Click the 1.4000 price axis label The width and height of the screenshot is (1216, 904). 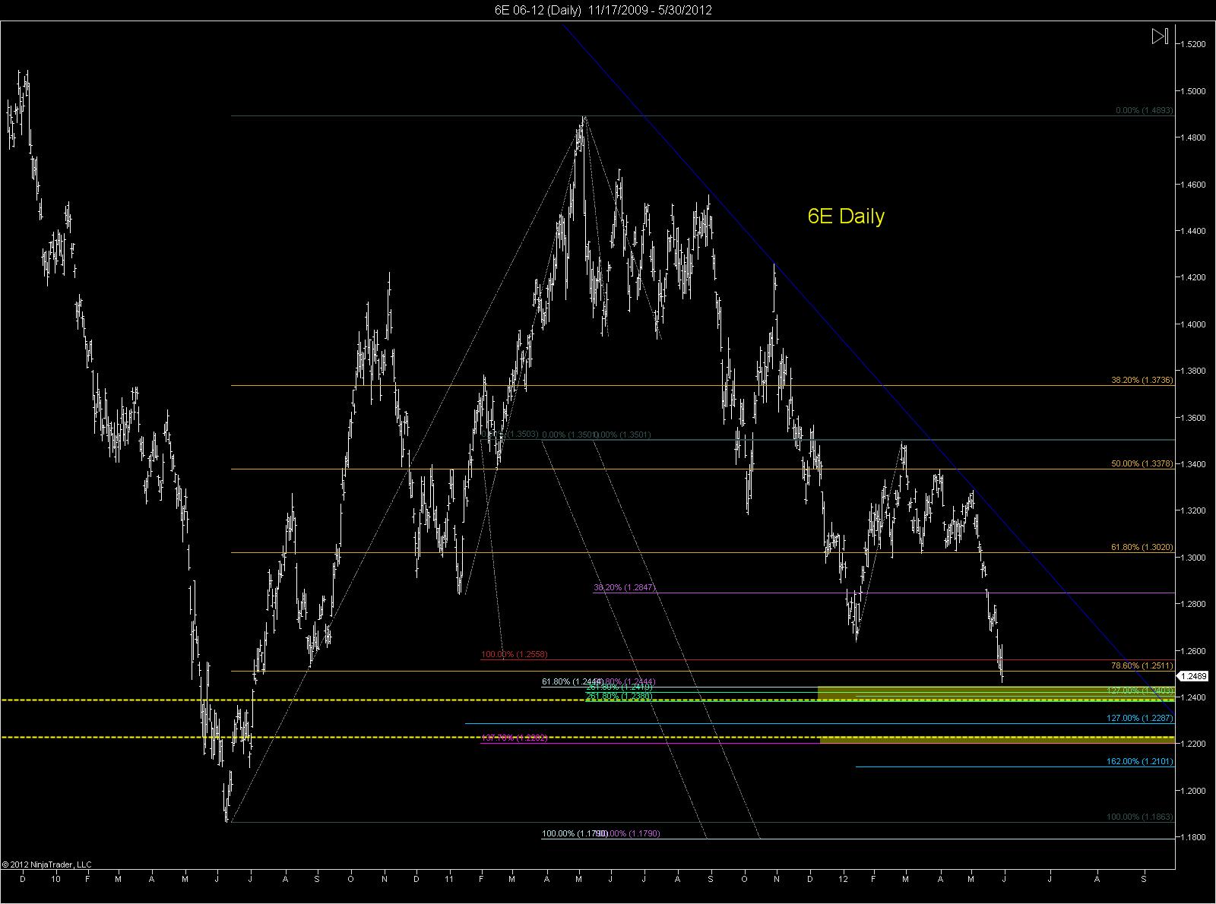(1192, 324)
